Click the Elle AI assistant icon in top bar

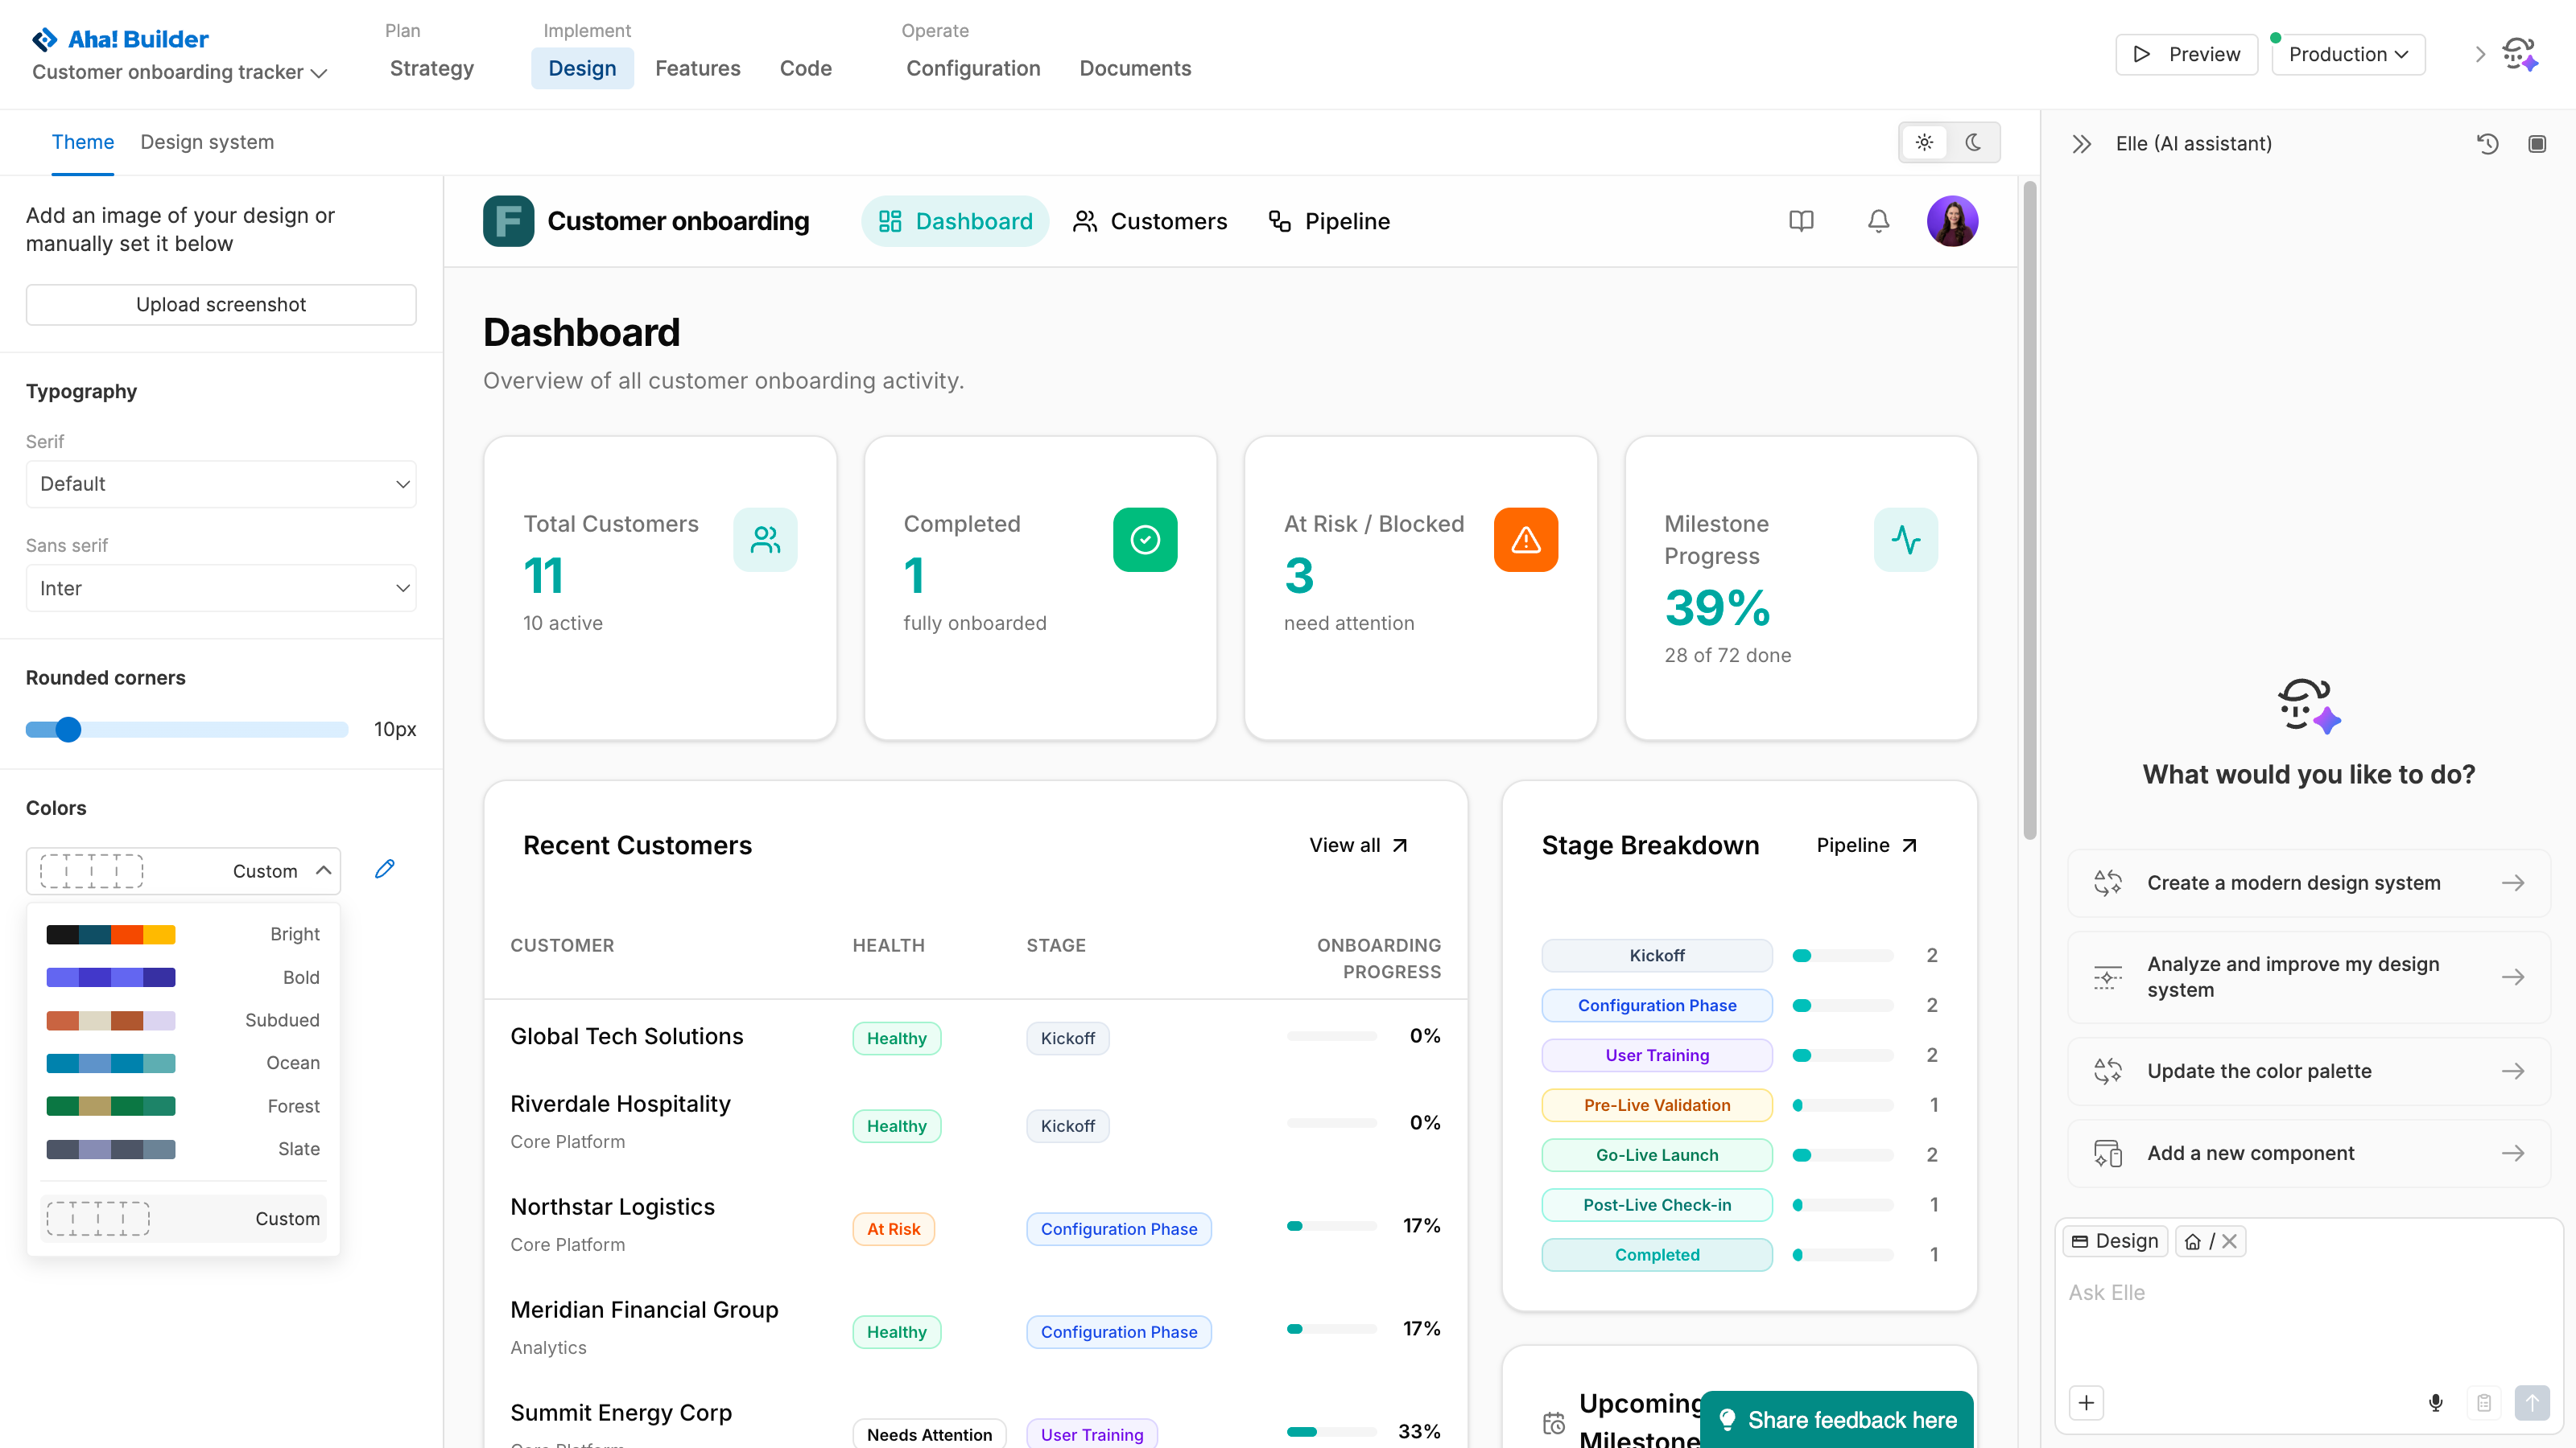(x=2519, y=54)
